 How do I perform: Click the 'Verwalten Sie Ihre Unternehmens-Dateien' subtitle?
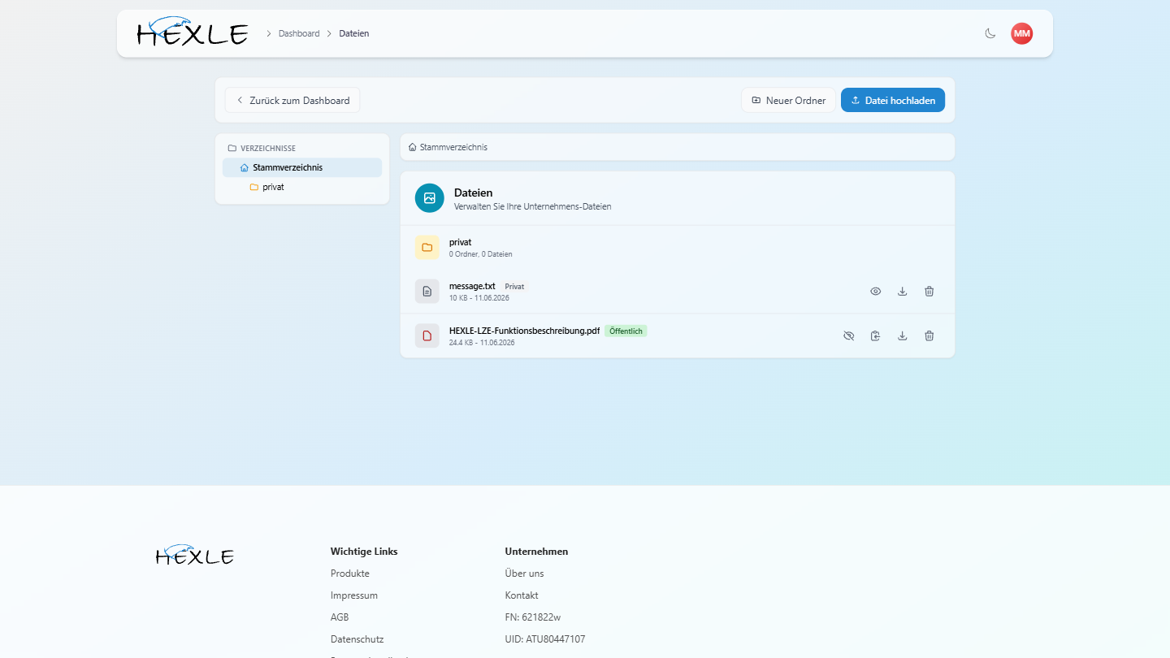pos(533,206)
